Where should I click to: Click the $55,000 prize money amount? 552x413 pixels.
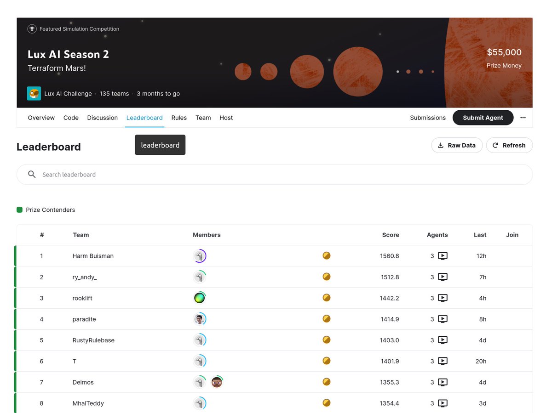click(x=504, y=52)
